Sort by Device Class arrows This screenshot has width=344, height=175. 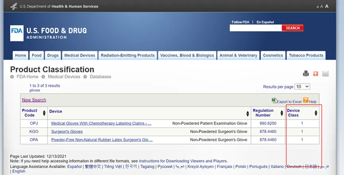click(316, 113)
